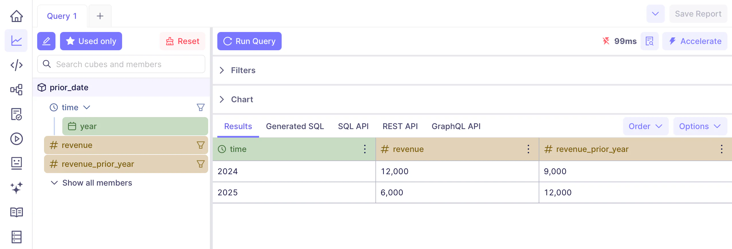732x249 pixels.
Task: Toggle filter on the time dimension
Action: [x=200, y=107]
